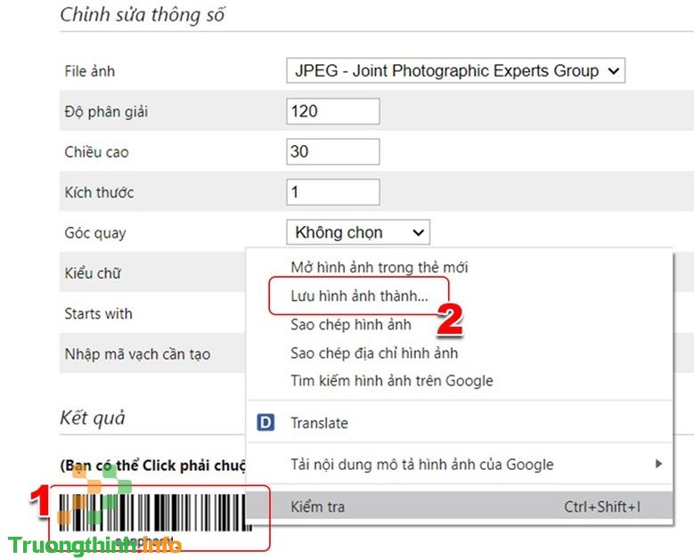Image resolution: width=694 pixels, height=559 pixels.
Task: Click the Ctrl+Shift+I shortcut text
Action: [x=602, y=506]
